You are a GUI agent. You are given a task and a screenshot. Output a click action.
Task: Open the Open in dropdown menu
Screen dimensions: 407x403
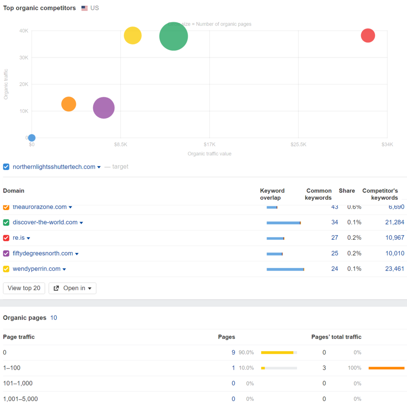click(x=72, y=288)
